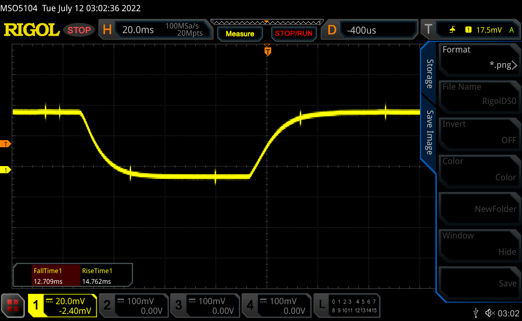Select the Save Image side tab
The height and width of the screenshot is (321, 522).
pos(430,132)
